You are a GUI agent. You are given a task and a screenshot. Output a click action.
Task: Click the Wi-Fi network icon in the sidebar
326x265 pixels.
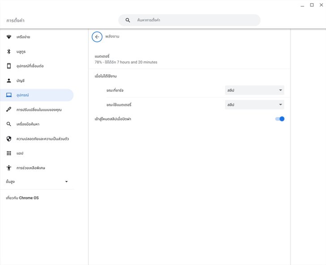(x=9, y=37)
